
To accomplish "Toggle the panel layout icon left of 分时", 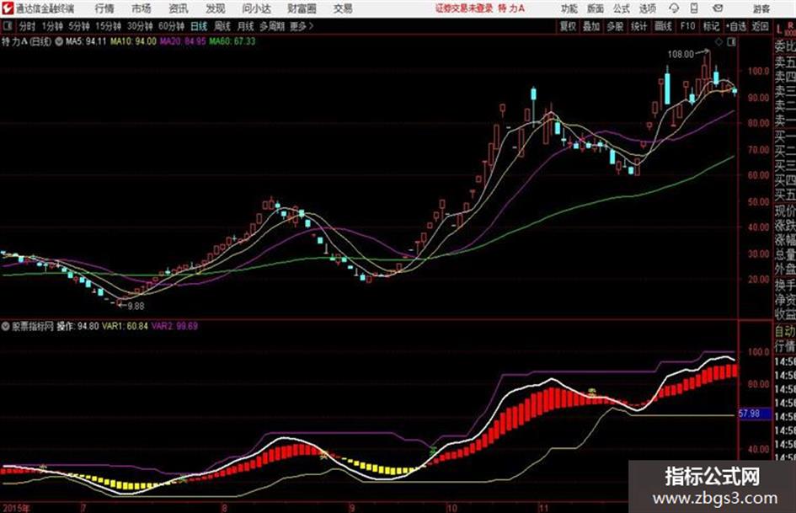I will click(8, 26).
